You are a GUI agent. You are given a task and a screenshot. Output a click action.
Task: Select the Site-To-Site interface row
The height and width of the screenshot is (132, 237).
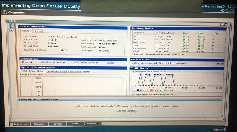click(x=178, y=43)
